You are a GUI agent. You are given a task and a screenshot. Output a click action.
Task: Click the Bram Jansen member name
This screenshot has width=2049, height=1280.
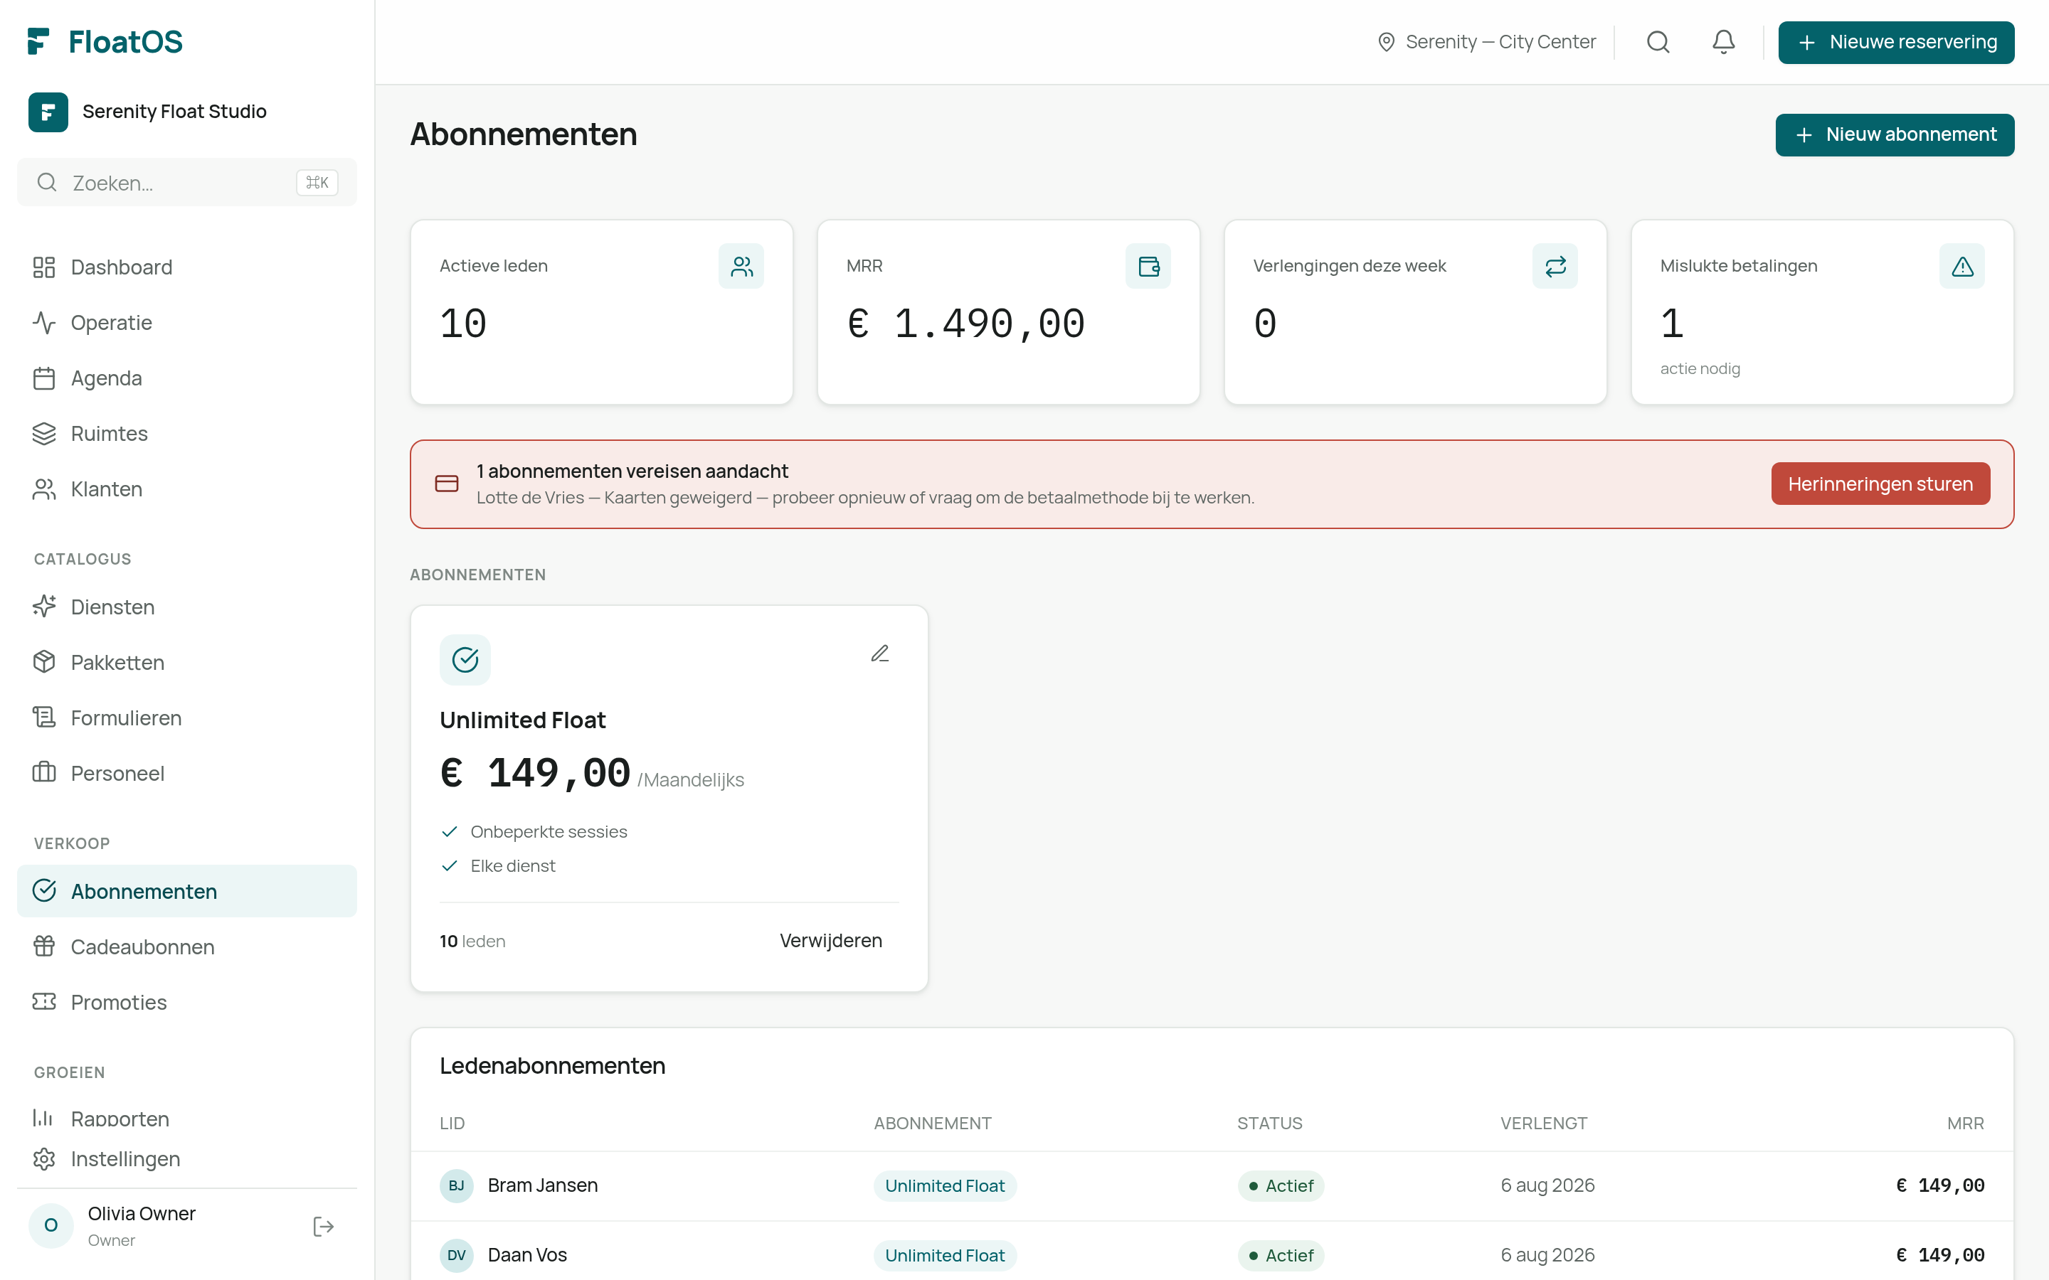(x=543, y=1185)
